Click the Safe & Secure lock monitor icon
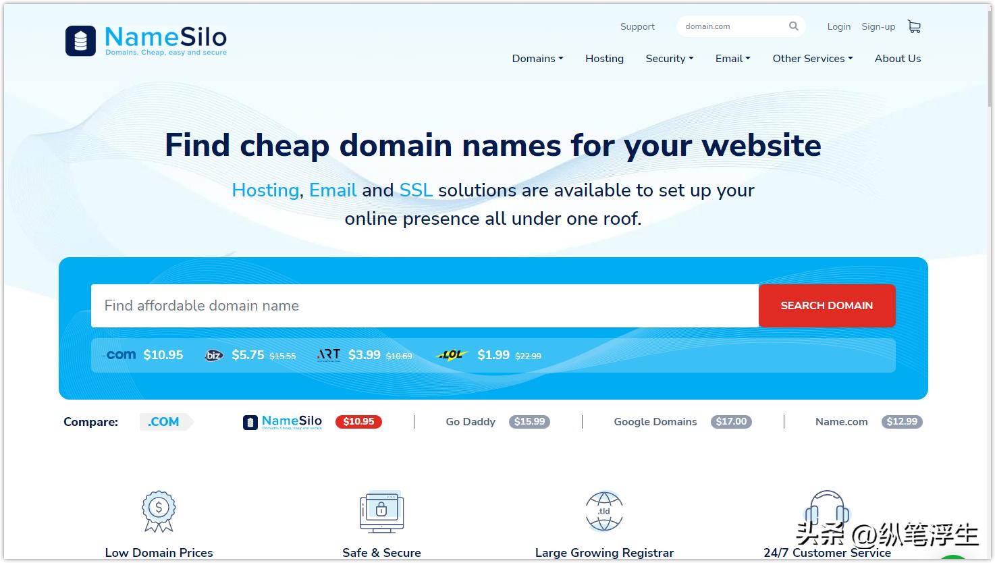Image resolution: width=995 pixels, height=563 pixels. (381, 512)
